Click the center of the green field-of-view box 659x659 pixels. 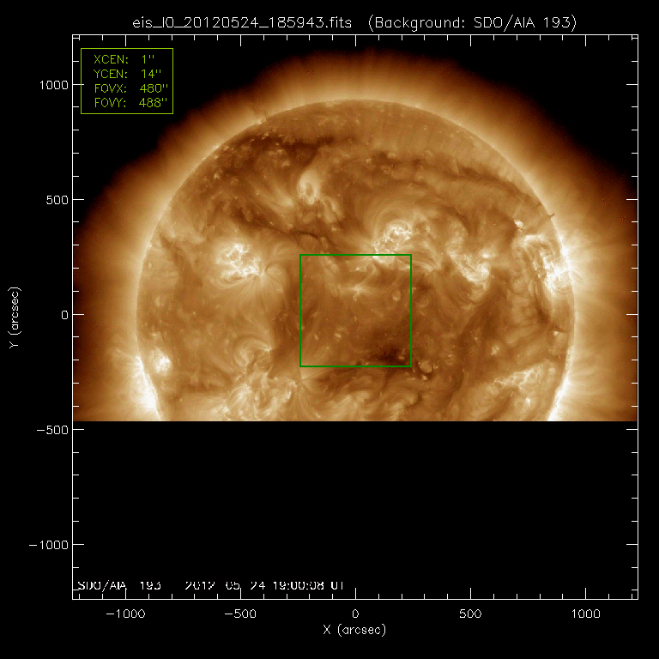click(355, 311)
